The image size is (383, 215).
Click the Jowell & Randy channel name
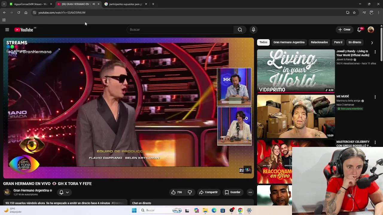[x=344, y=59]
